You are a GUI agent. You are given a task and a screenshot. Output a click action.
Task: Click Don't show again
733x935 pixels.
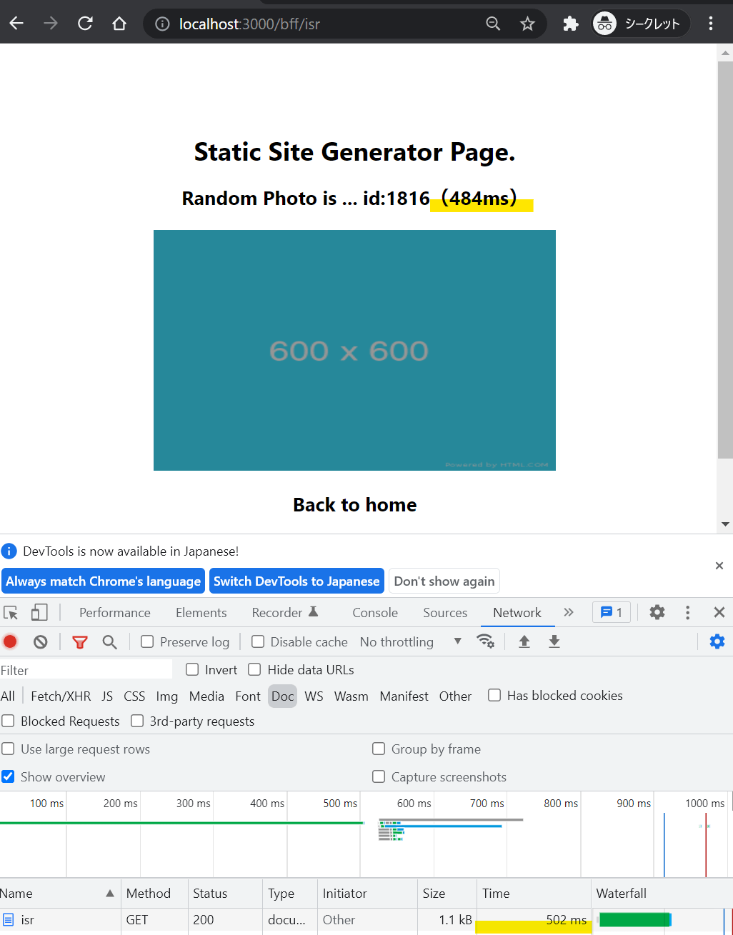pos(444,581)
